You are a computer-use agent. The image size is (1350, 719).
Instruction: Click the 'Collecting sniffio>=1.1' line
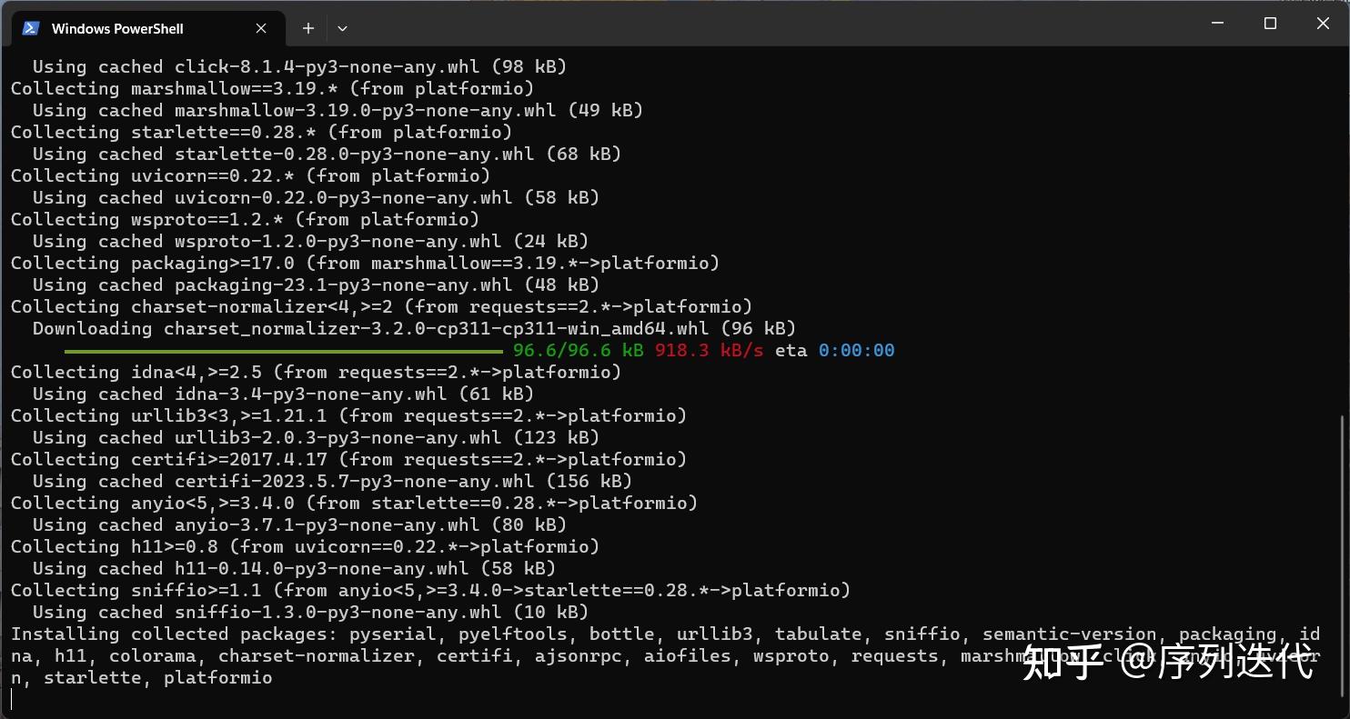(431, 591)
